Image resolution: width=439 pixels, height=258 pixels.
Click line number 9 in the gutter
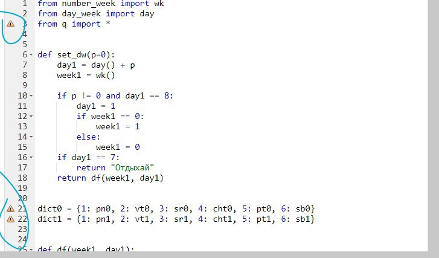click(25, 85)
